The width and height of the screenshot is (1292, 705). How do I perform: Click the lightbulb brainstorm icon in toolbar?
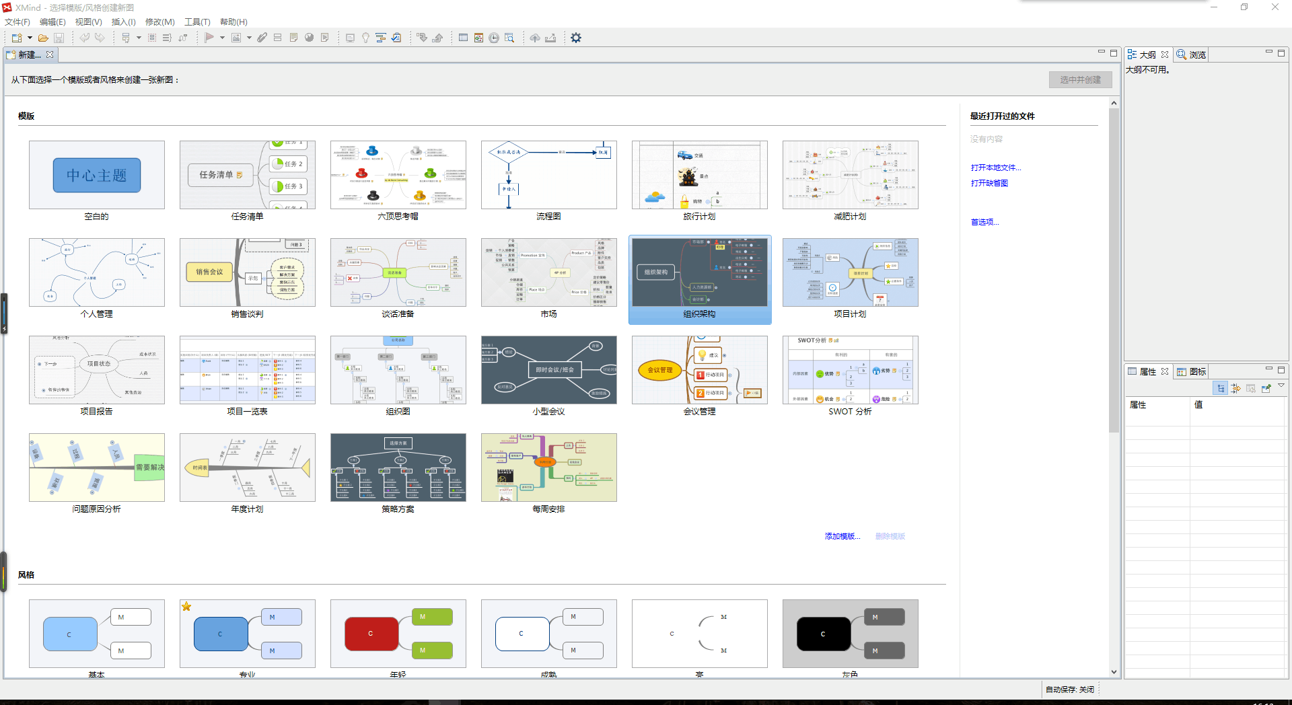365,38
